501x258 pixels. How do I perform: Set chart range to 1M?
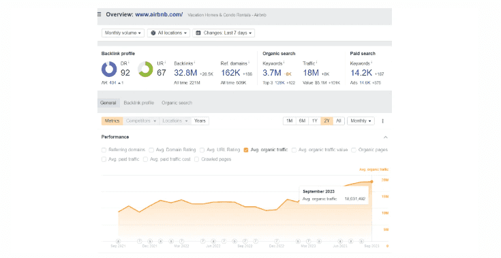[x=290, y=121]
